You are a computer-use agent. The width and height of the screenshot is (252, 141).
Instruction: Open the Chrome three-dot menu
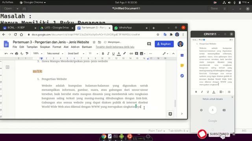click(x=183, y=34)
